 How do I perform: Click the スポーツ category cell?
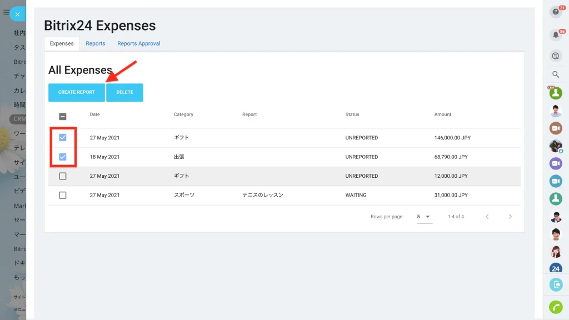(x=184, y=195)
